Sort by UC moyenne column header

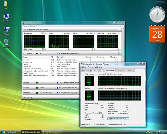[x=114, y=57]
